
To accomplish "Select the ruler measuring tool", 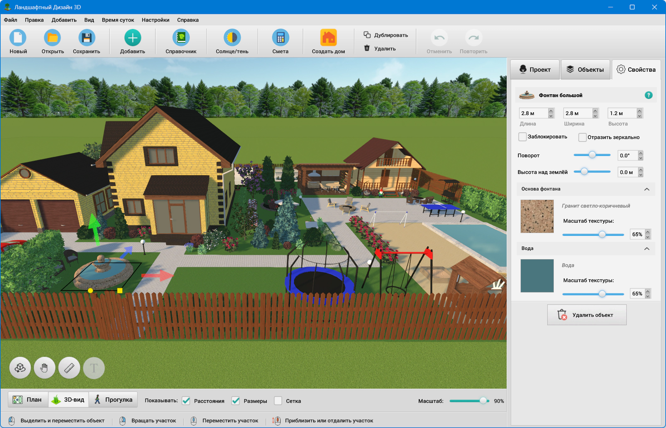I will pos(69,368).
